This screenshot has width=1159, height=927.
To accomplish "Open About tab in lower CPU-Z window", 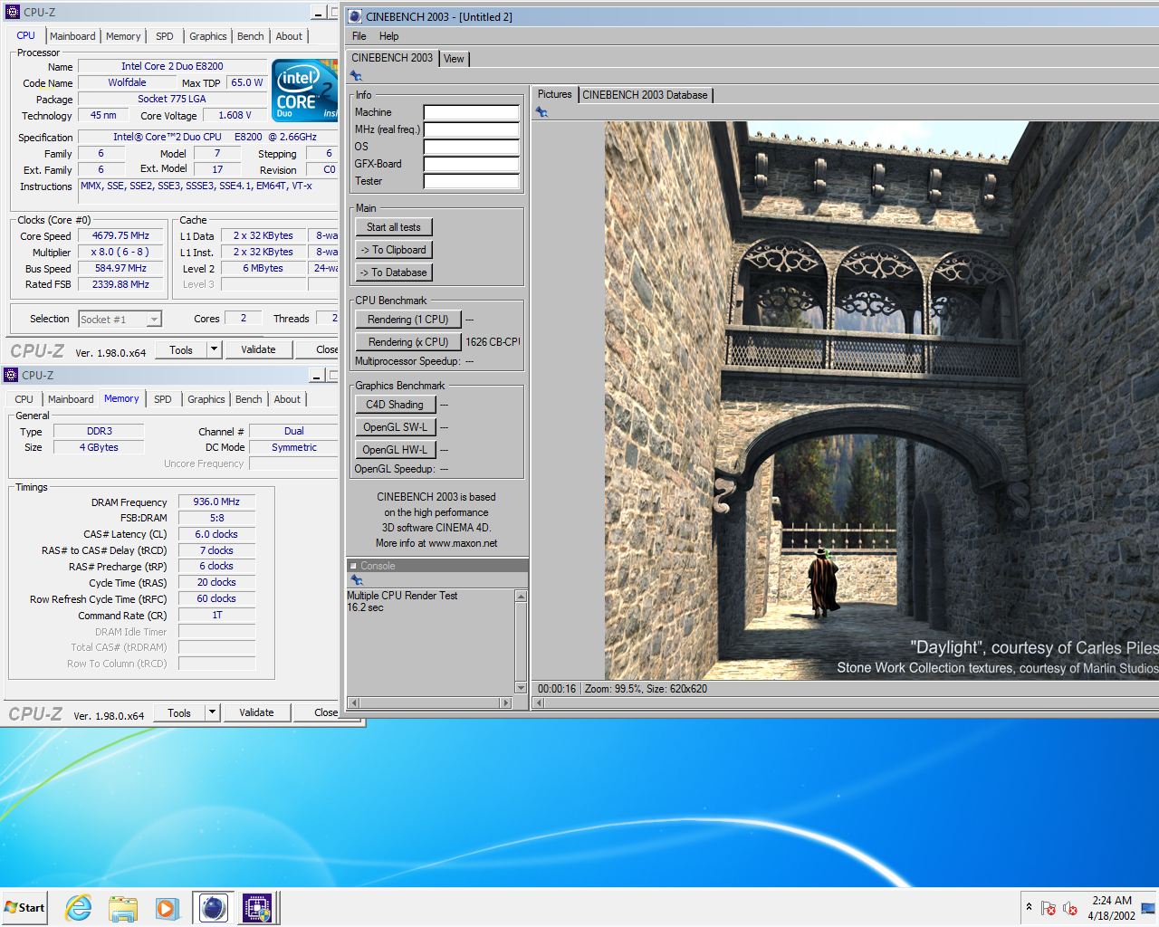I will click(287, 399).
